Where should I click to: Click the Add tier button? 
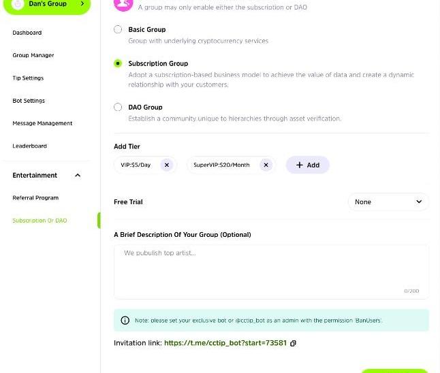[x=307, y=165]
